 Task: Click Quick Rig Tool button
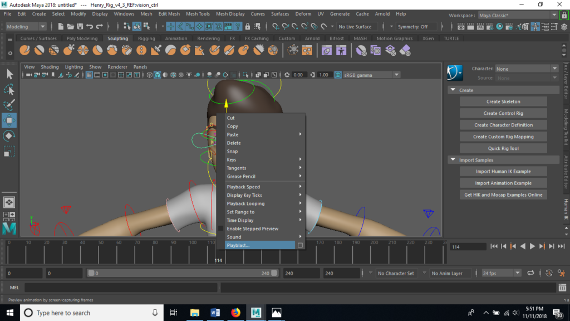point(503,148)
